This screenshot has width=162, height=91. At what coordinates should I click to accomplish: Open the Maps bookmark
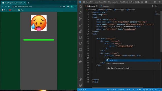(21, 10)
